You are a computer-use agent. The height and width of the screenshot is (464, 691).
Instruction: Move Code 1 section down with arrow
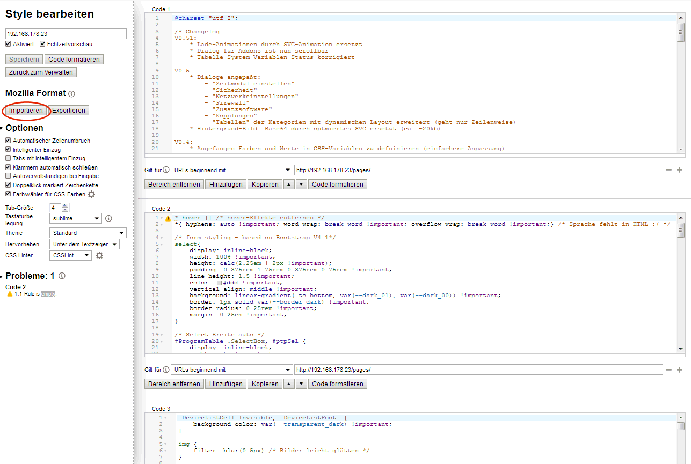tap(301, 184)
